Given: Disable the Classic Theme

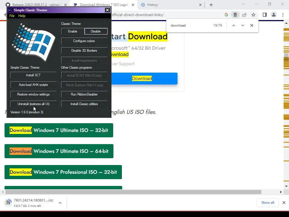Looking at the screenshot, I should [96, 31].
